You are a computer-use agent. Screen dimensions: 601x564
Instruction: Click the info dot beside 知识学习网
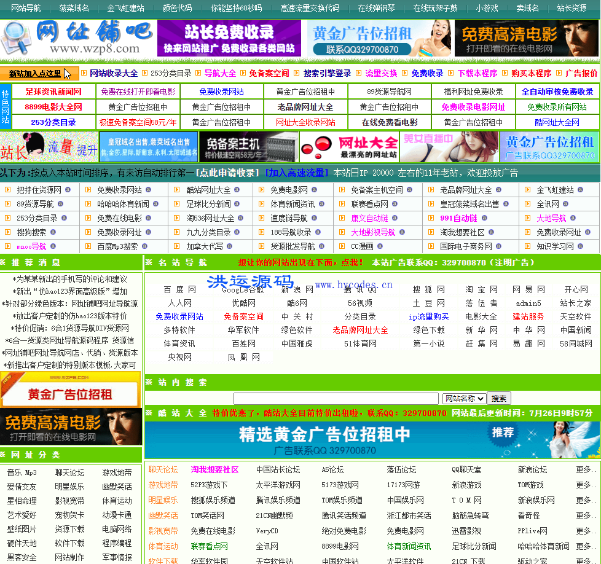580,246
